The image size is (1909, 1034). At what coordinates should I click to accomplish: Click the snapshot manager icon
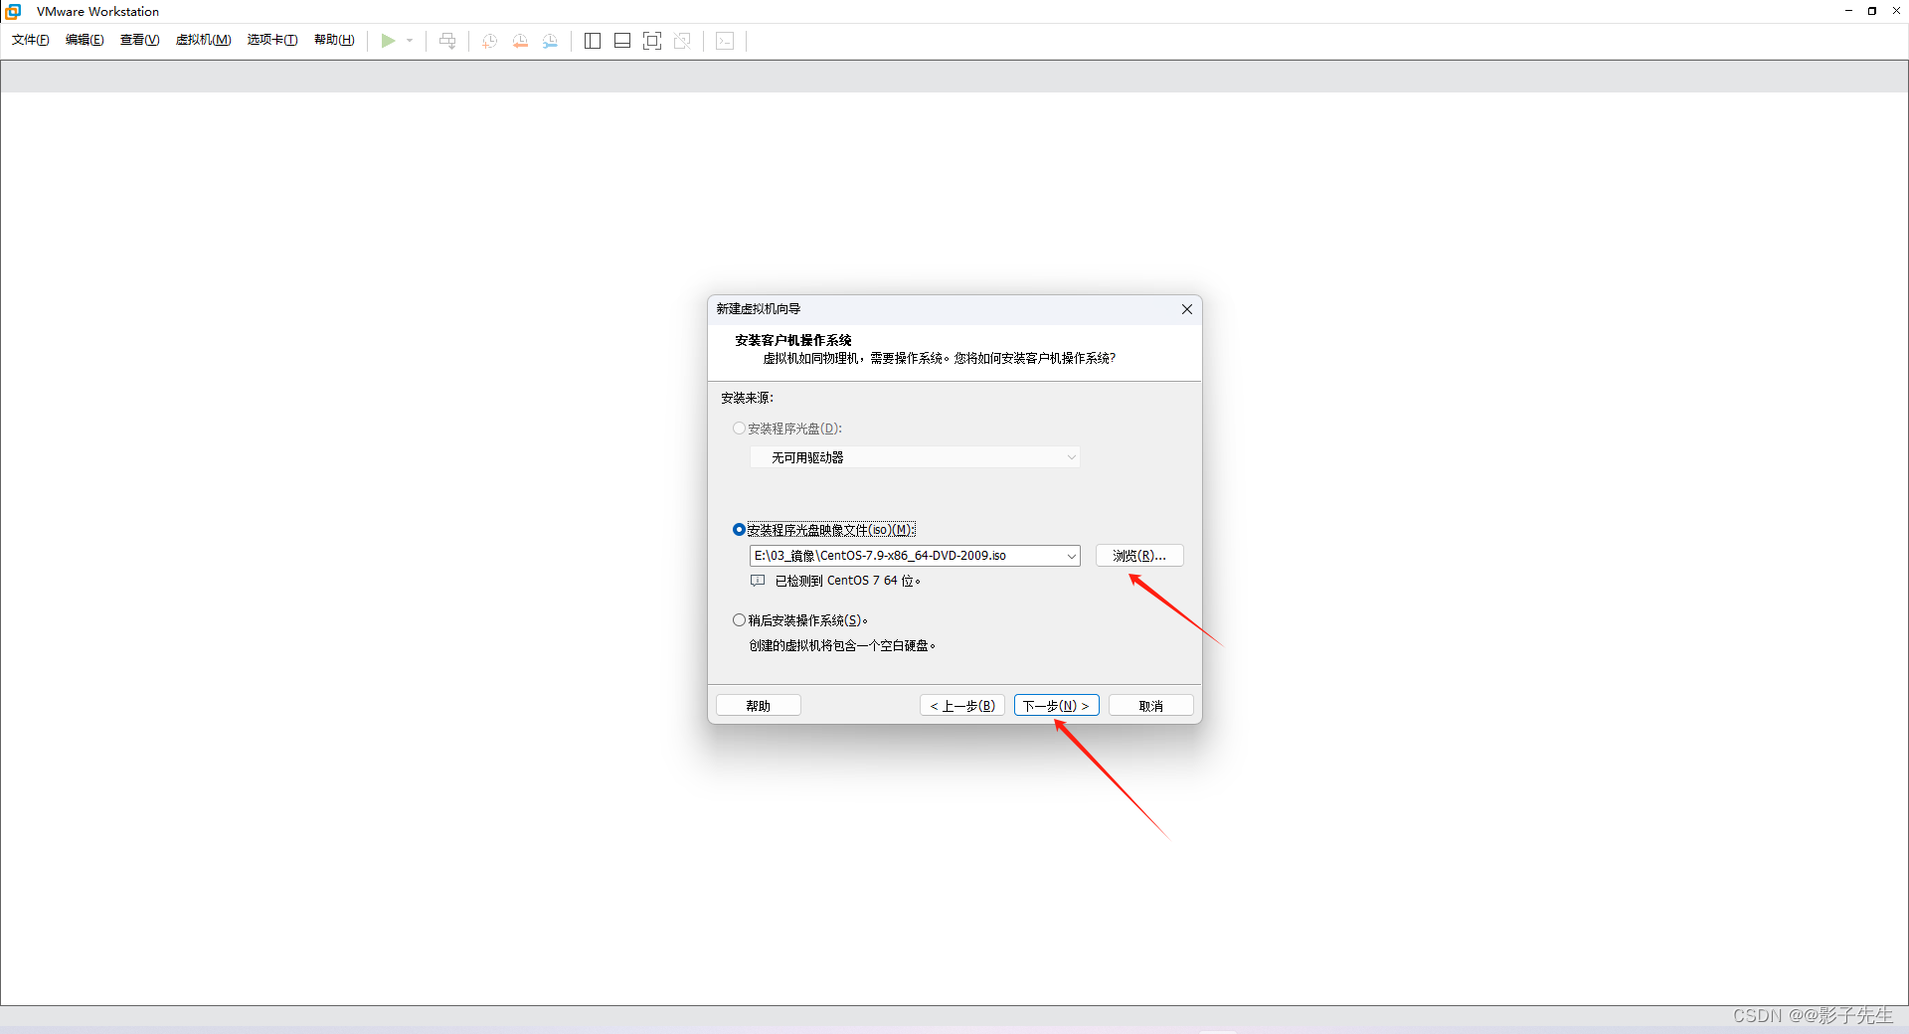[550, 41]
